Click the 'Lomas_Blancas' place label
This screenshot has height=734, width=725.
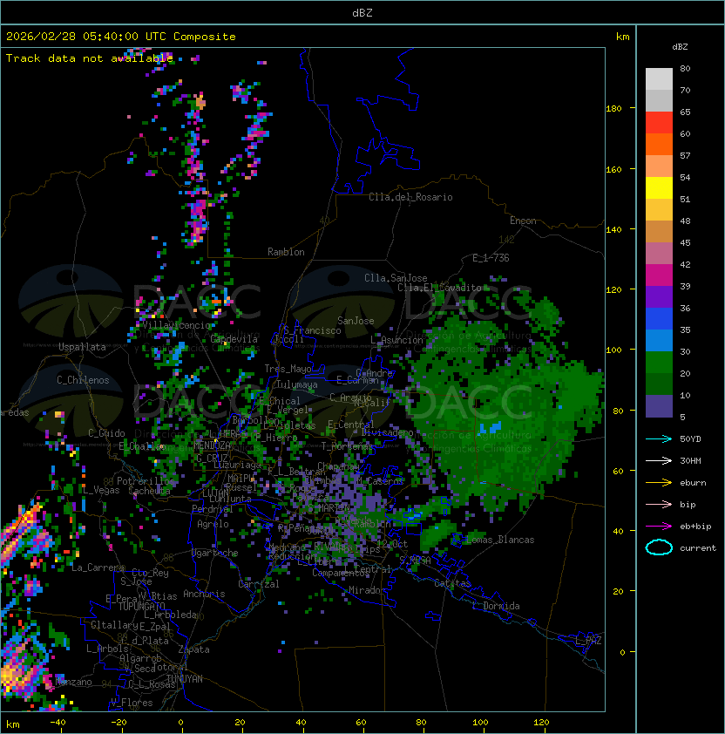point(500,540)
